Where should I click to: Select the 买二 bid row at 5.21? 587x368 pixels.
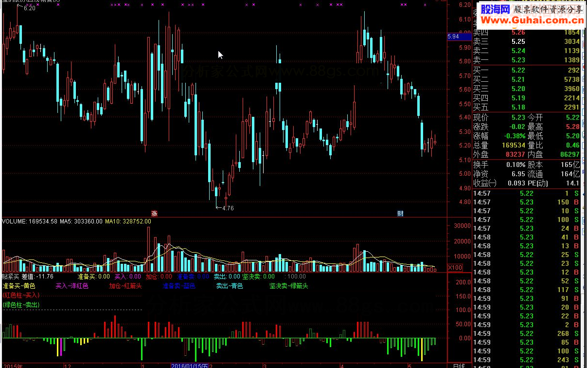click(527, 80)
